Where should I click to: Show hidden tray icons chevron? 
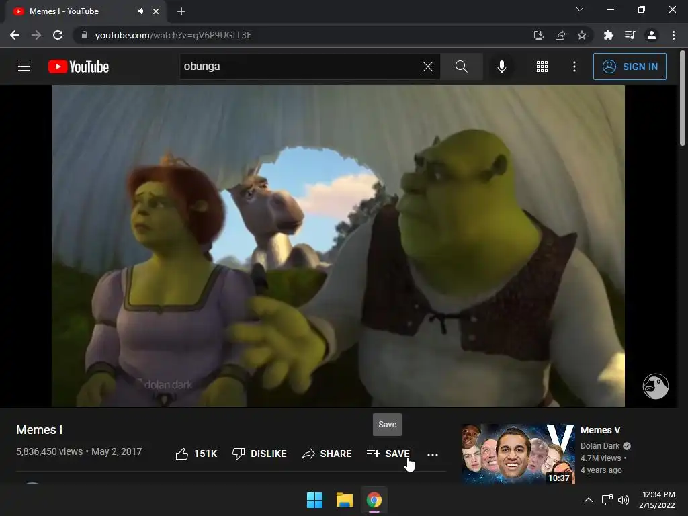point(589,500)
